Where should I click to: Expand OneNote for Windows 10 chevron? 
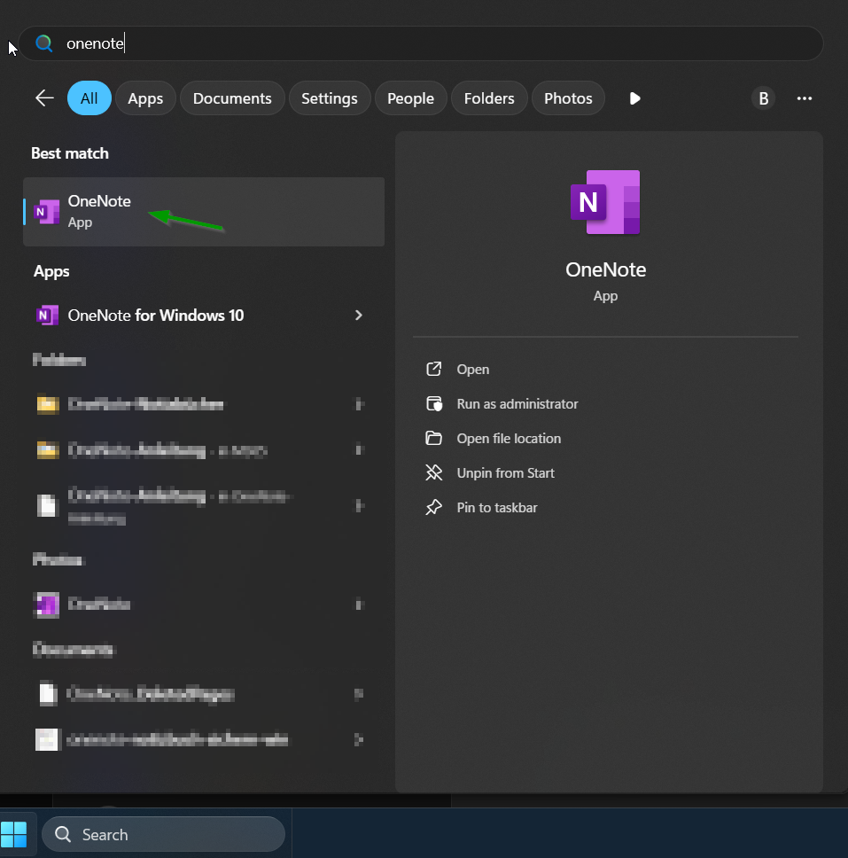[359, 316]
